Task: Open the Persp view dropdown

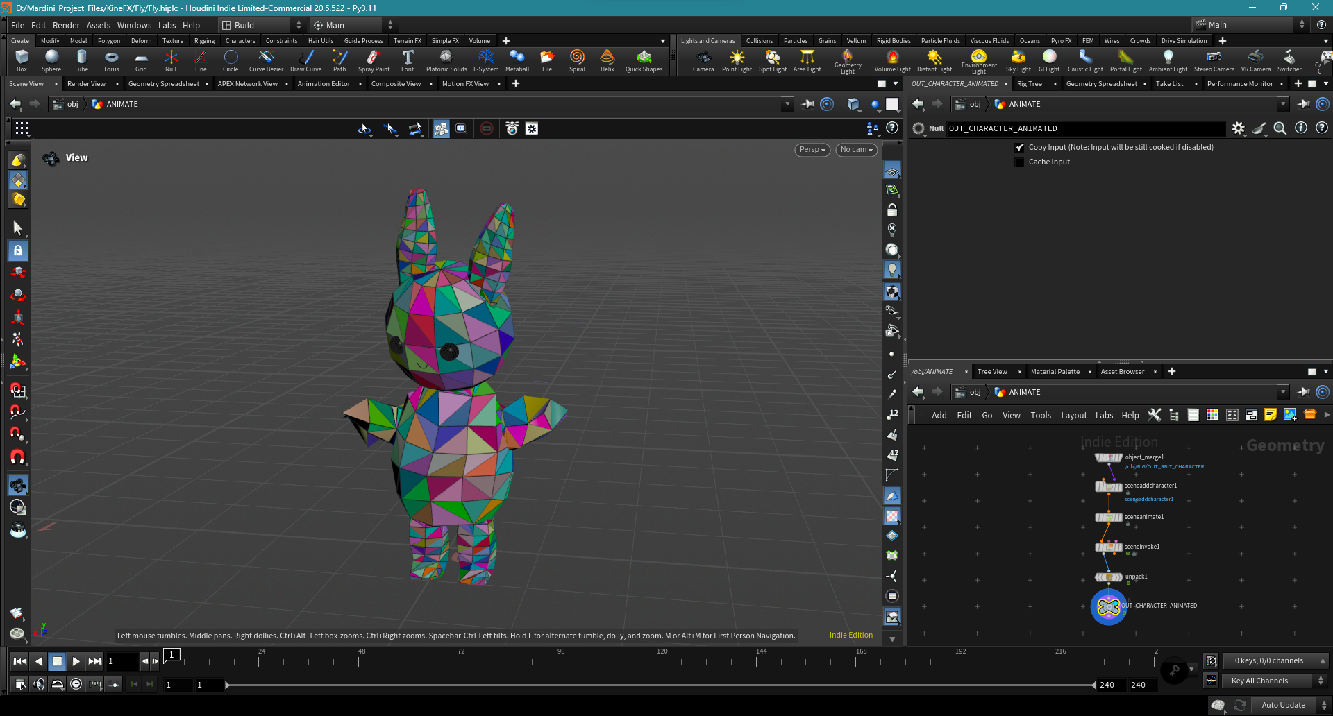Action: coord(812,150)
